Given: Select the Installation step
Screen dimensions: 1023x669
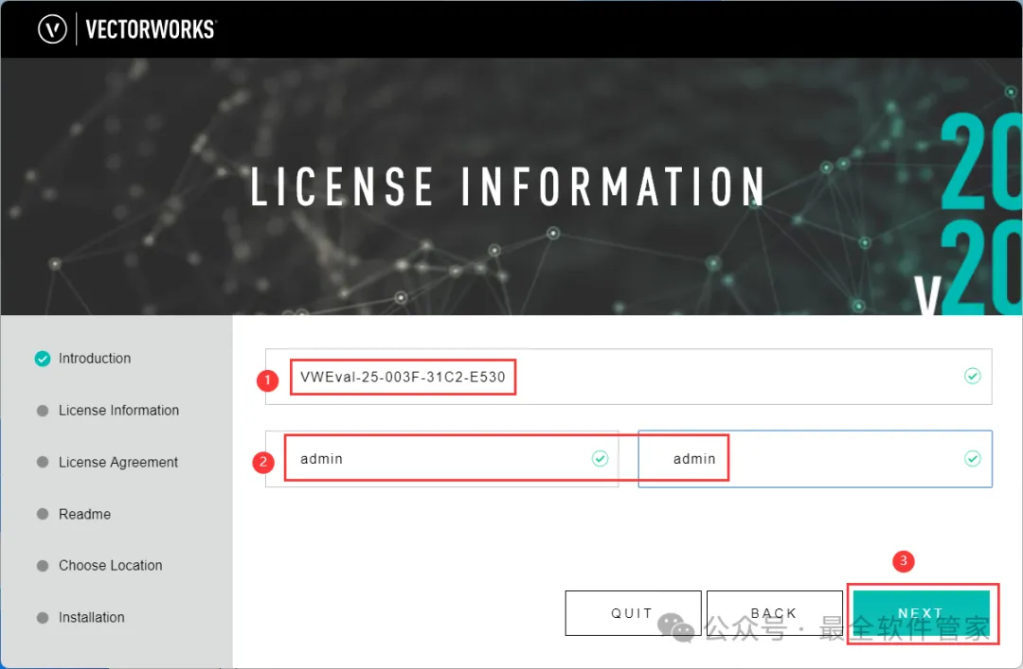Looking at the screenshot, I should [81, 618].
